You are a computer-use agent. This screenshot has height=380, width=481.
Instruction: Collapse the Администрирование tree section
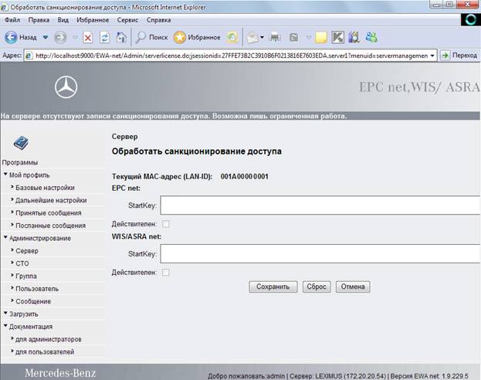click(x=5, y=237)
